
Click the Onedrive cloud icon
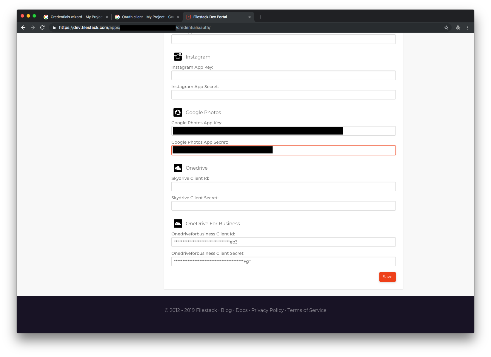[x=178, y=168]
